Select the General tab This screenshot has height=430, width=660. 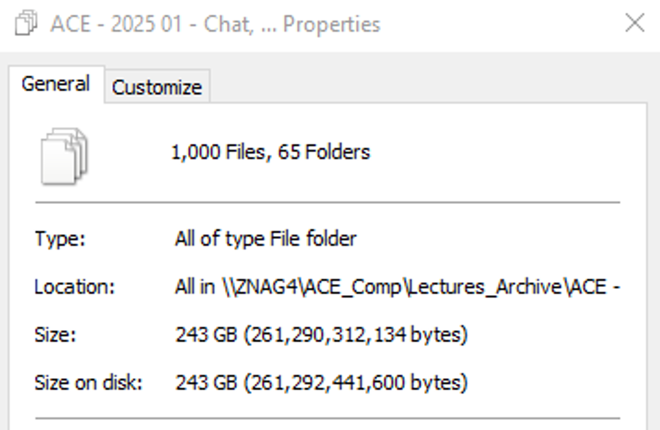pos(56,84)
